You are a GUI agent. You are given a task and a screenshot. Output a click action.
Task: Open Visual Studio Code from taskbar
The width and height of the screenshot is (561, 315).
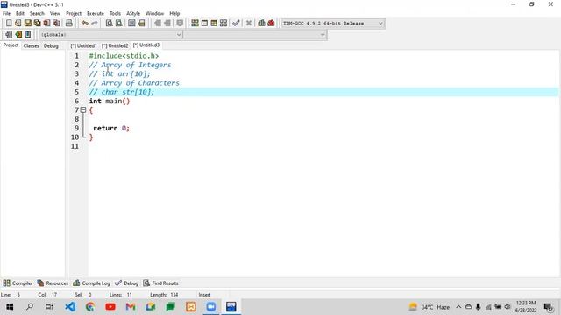pyautogui.click(x=70, y=307)
